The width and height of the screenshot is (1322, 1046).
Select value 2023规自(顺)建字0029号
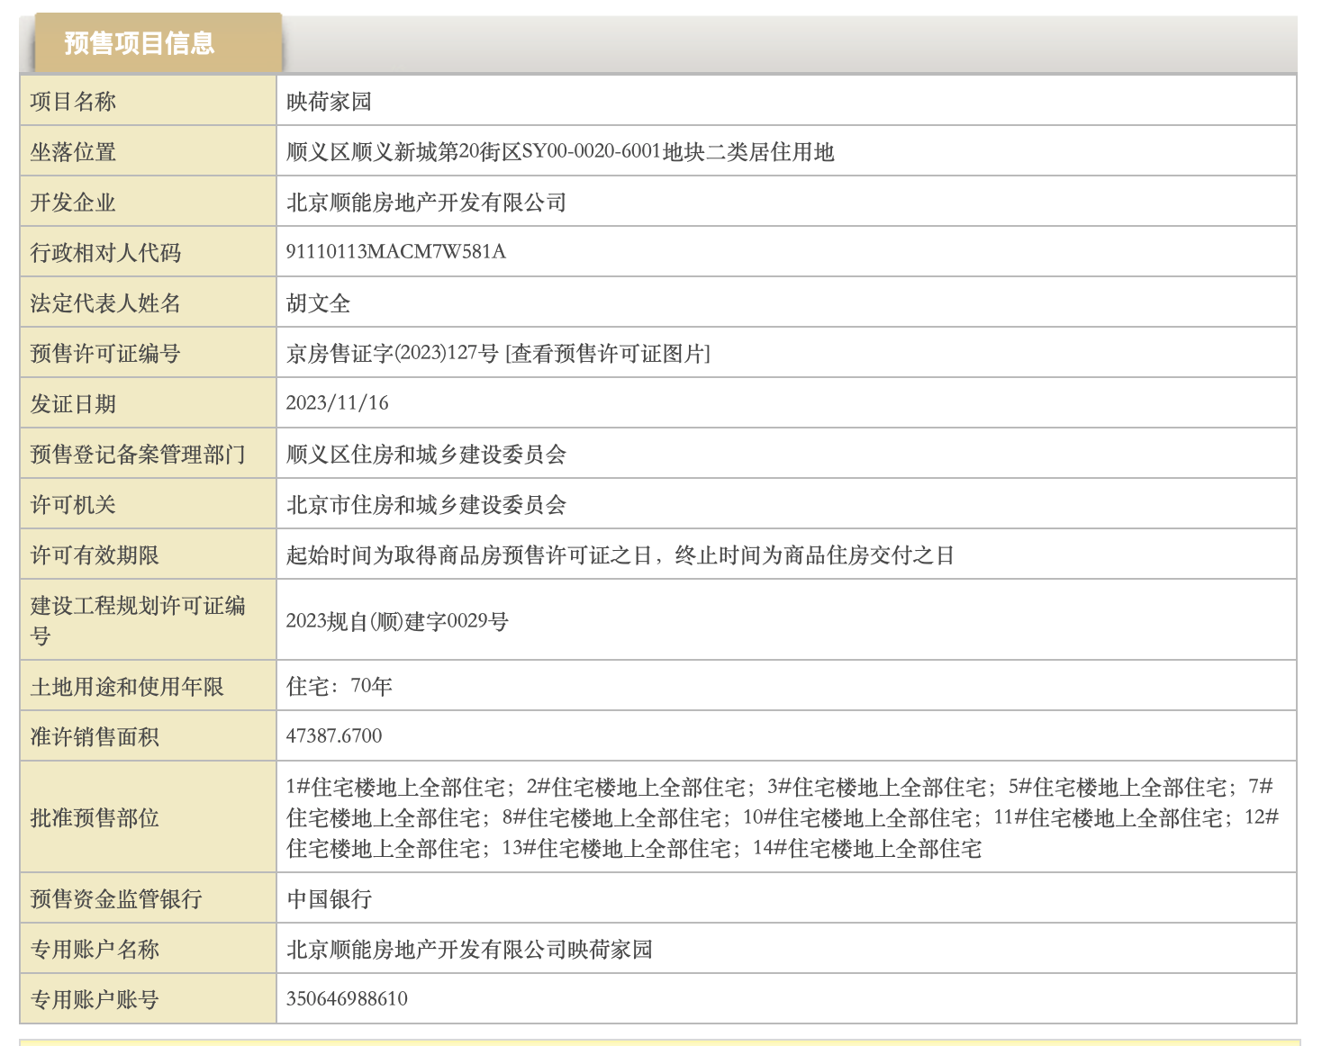(x=397, y=621)
